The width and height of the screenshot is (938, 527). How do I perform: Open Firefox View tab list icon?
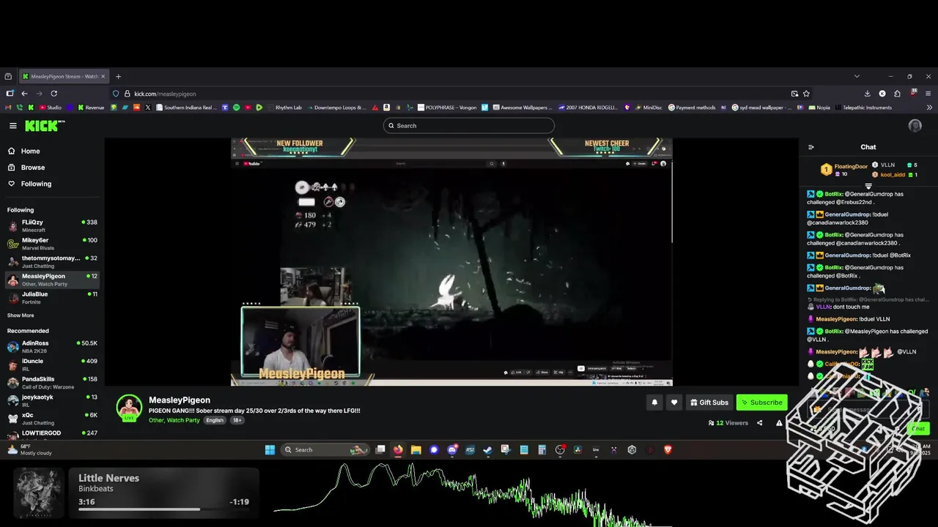tap(8, 76)
